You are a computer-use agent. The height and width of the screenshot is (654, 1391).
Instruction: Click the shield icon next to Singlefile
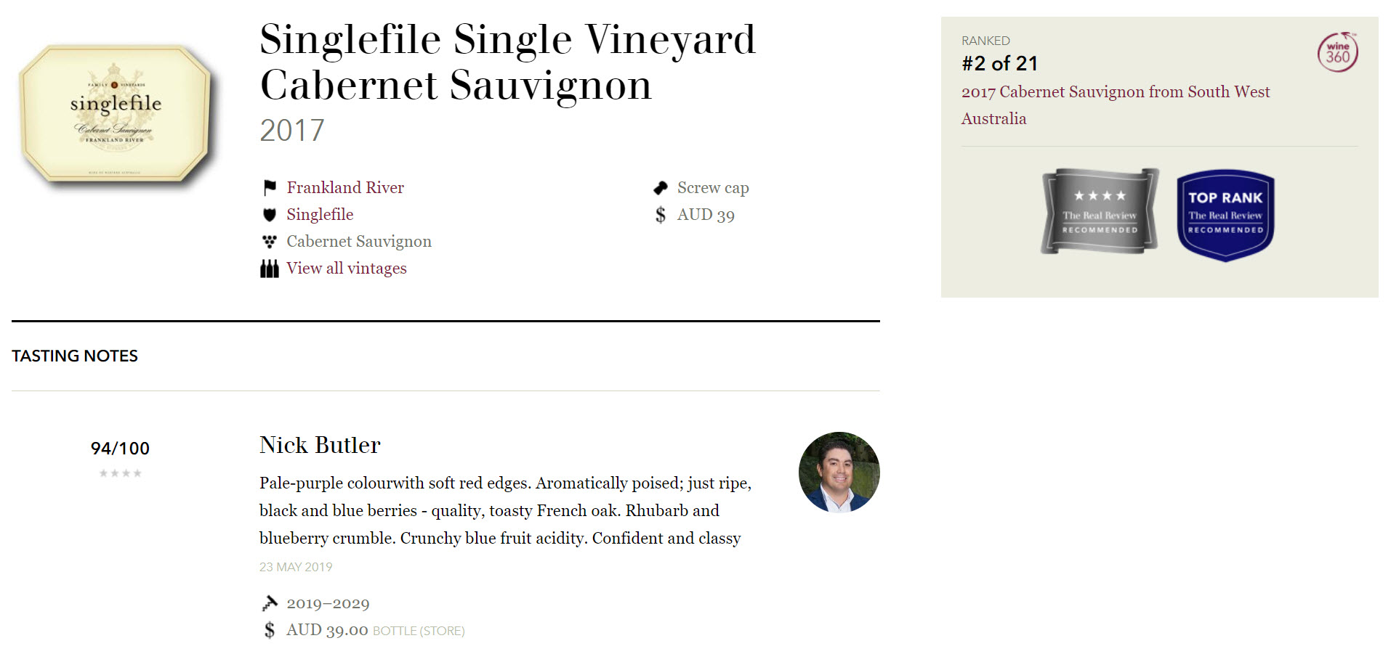click(x=270, y=215)
